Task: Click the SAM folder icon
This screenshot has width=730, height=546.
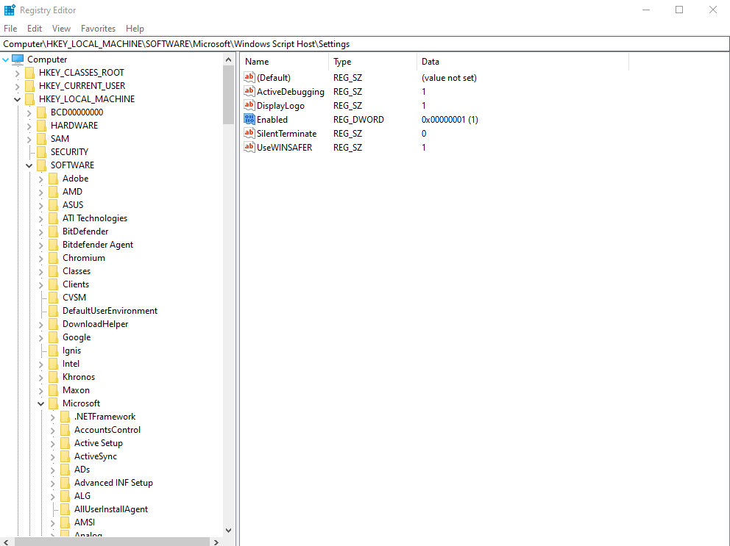Action: click(41, 139)
